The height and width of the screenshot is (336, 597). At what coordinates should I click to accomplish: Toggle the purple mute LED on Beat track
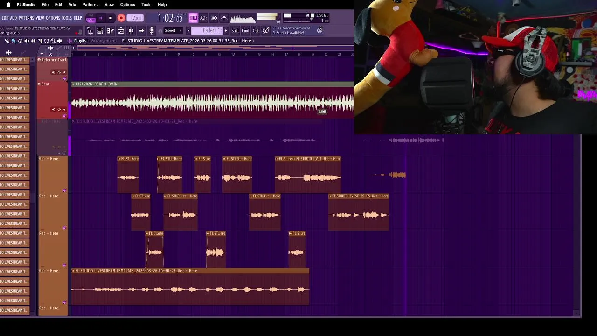tap(64, 116)
